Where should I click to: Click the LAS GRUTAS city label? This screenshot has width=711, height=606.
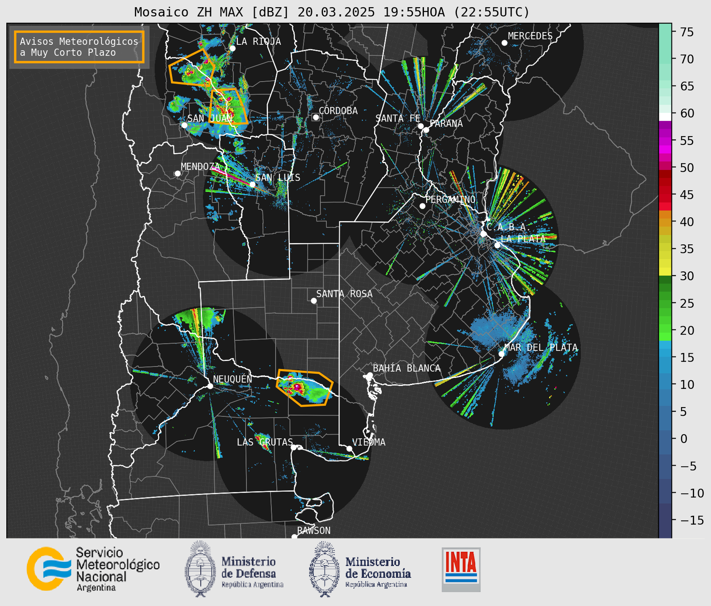(x=265, y=442)
